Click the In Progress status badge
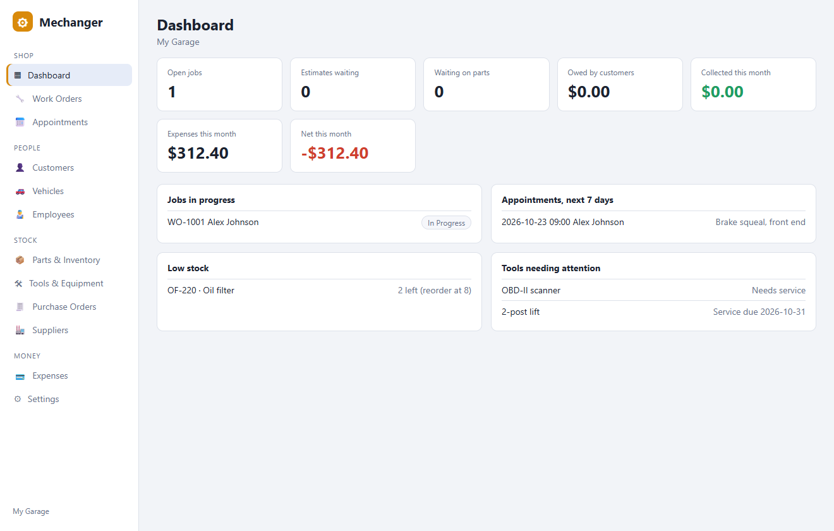 pyautogui.click(x=446, y=223)
